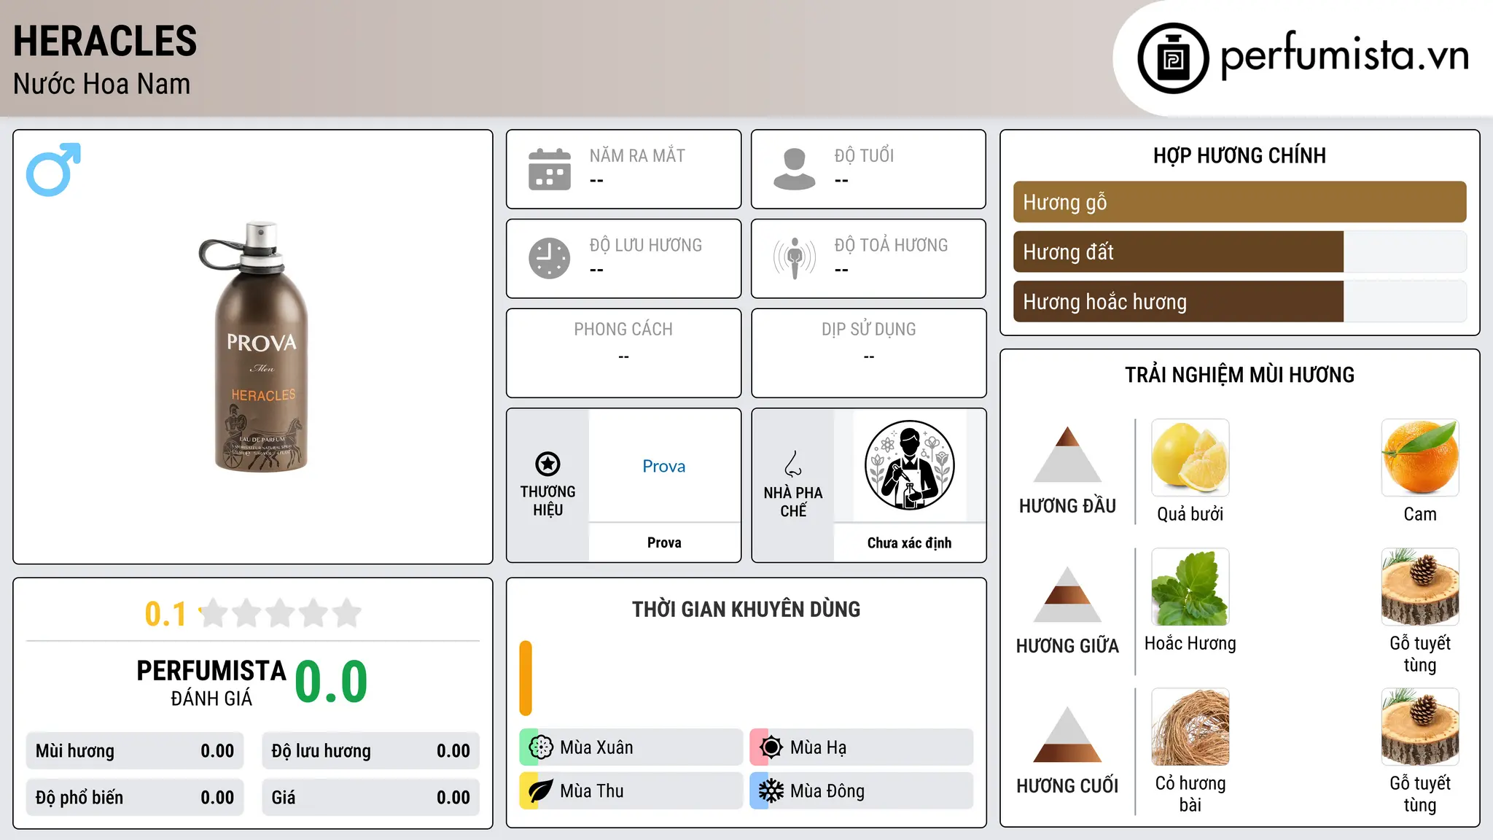Open the Gỗ tuyết tùng base note image
Viewport: 1493px width, 840px height.
[1420, 727]
